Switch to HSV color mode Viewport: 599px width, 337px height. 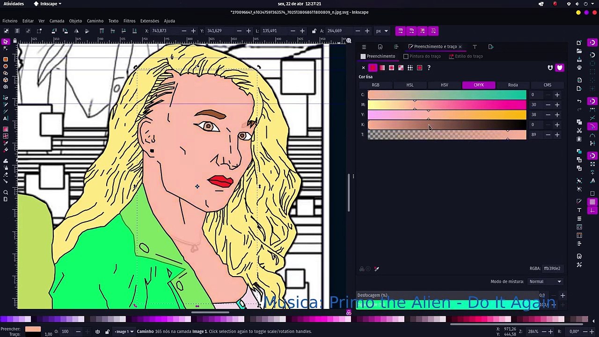click(x=444, y=85)
